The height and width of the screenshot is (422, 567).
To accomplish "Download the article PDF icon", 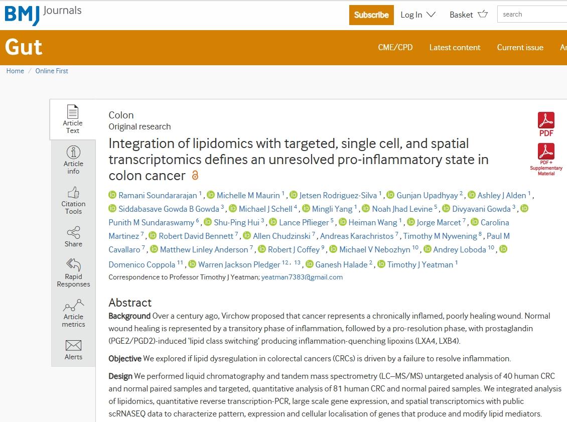I will [546, 124].
